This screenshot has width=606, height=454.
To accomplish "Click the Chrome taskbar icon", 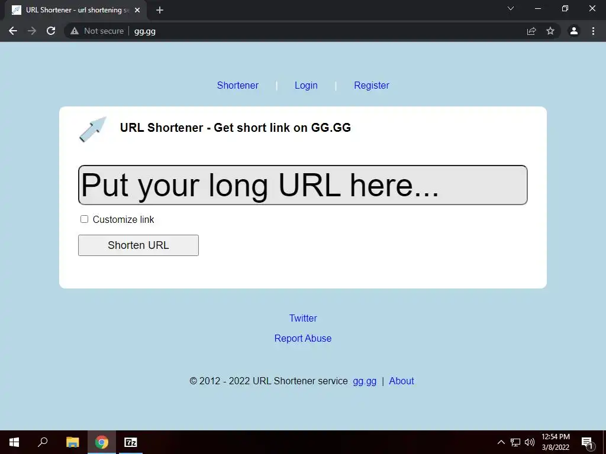I will click(102, 442).
